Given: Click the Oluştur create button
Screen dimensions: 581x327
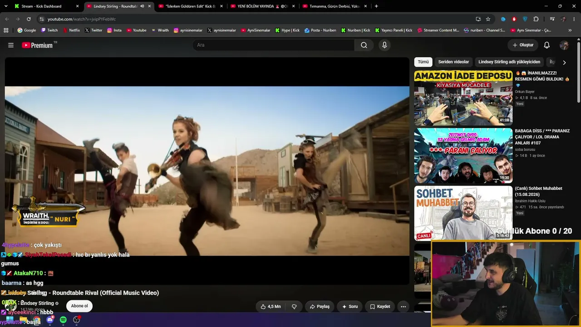Looking at the screenshot, I should click(523, 45).
